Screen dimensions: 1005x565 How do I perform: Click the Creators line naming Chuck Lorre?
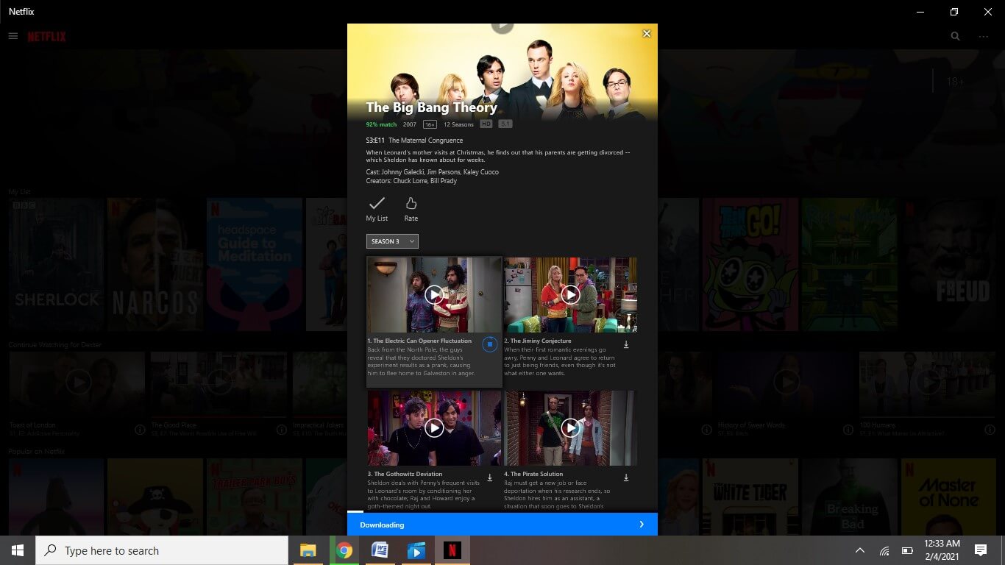click(411, 181)
